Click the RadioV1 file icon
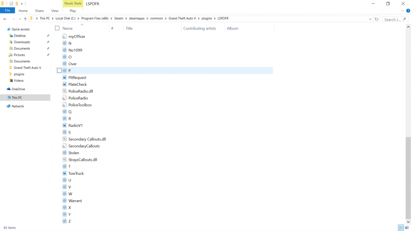 pyautogui.click(x=65, y=125)
